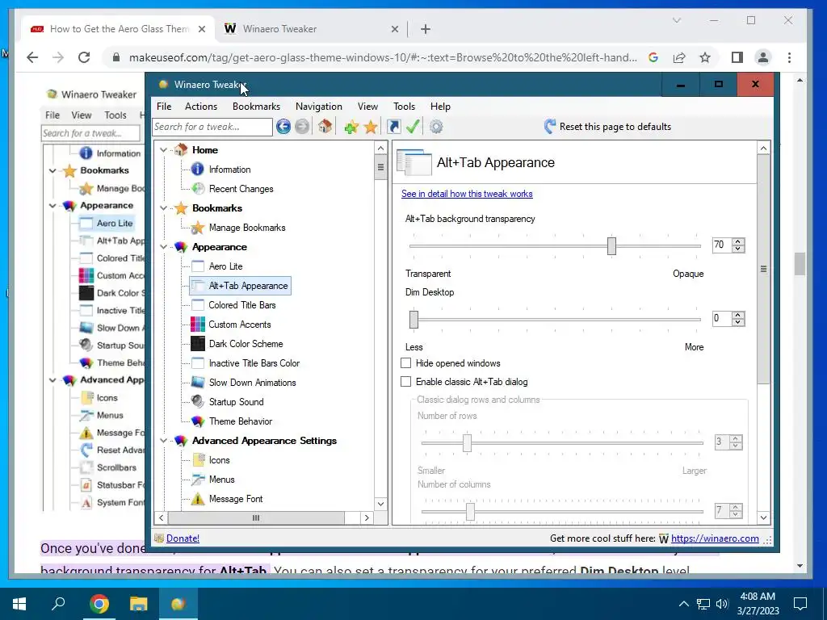Open Custom Accents tweak
The image size is (827, 620).
click(239, 325)
